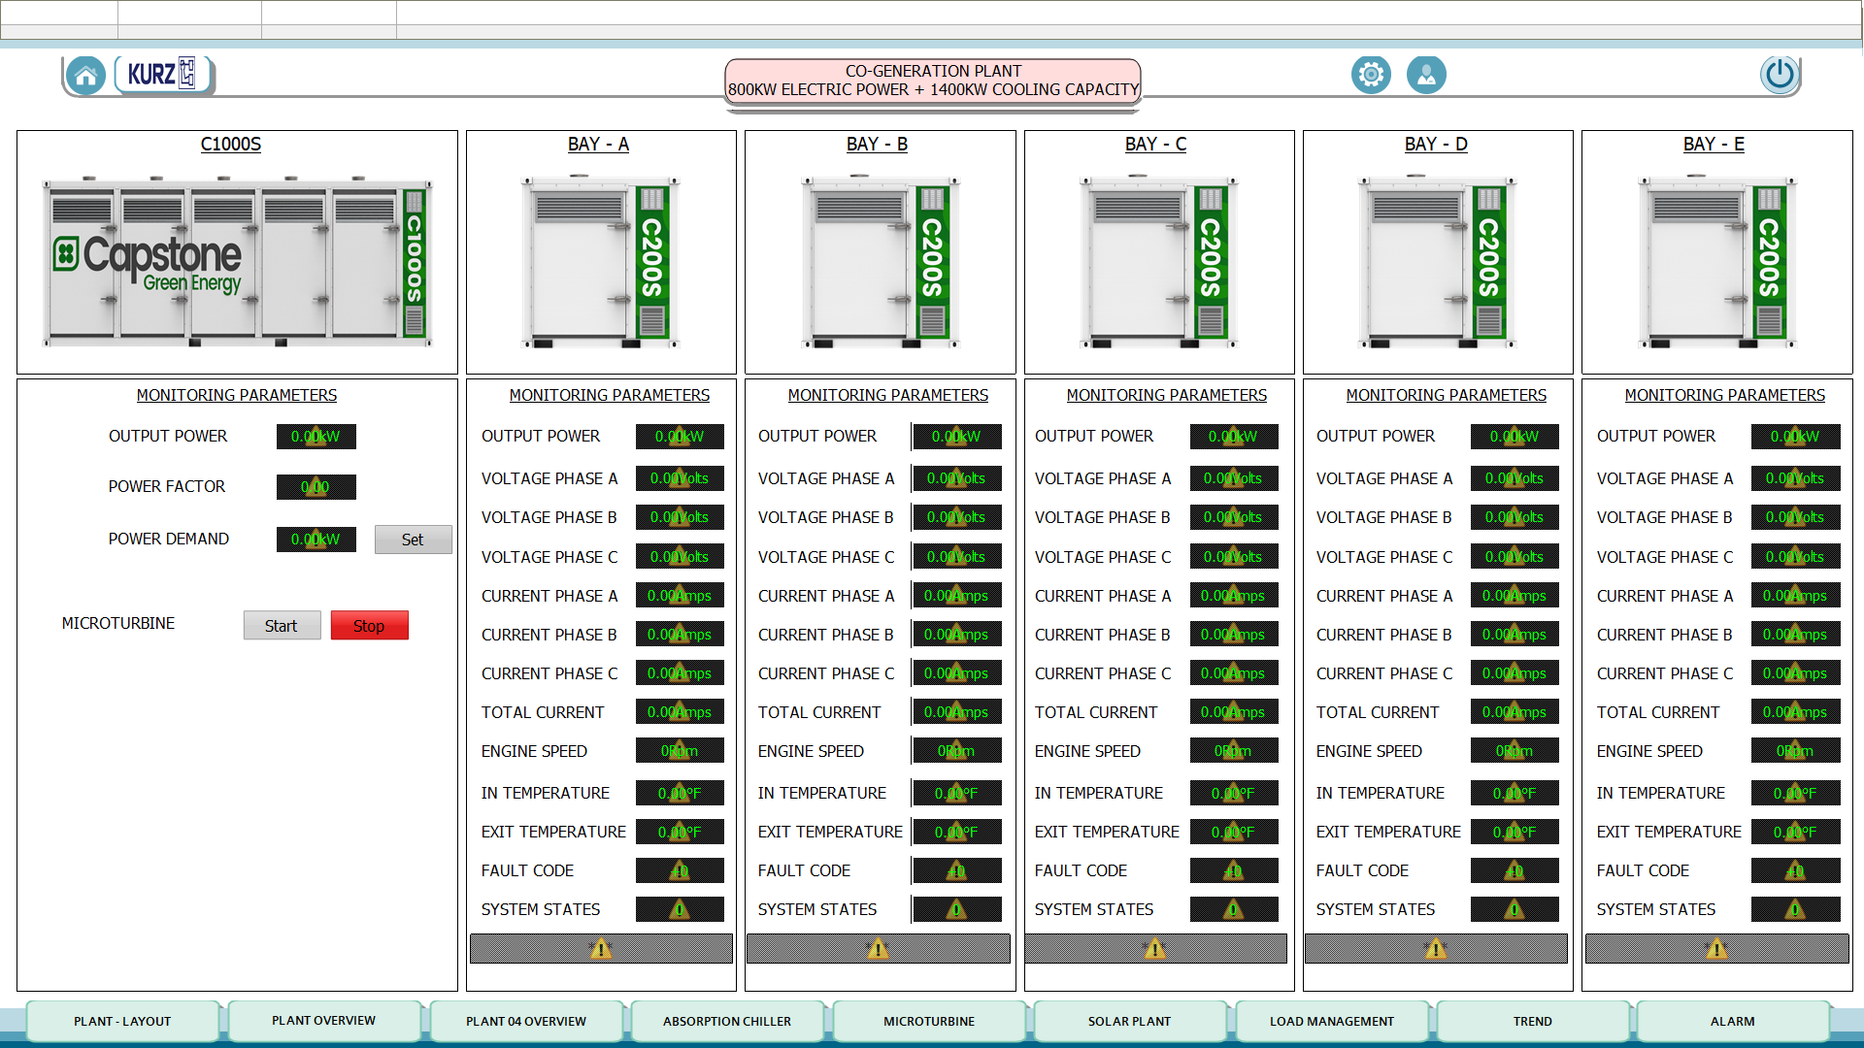1864x1048 pixels.
Task: Switch to LOAD MANAGEMENT tab
Action: point(1331,1021)
